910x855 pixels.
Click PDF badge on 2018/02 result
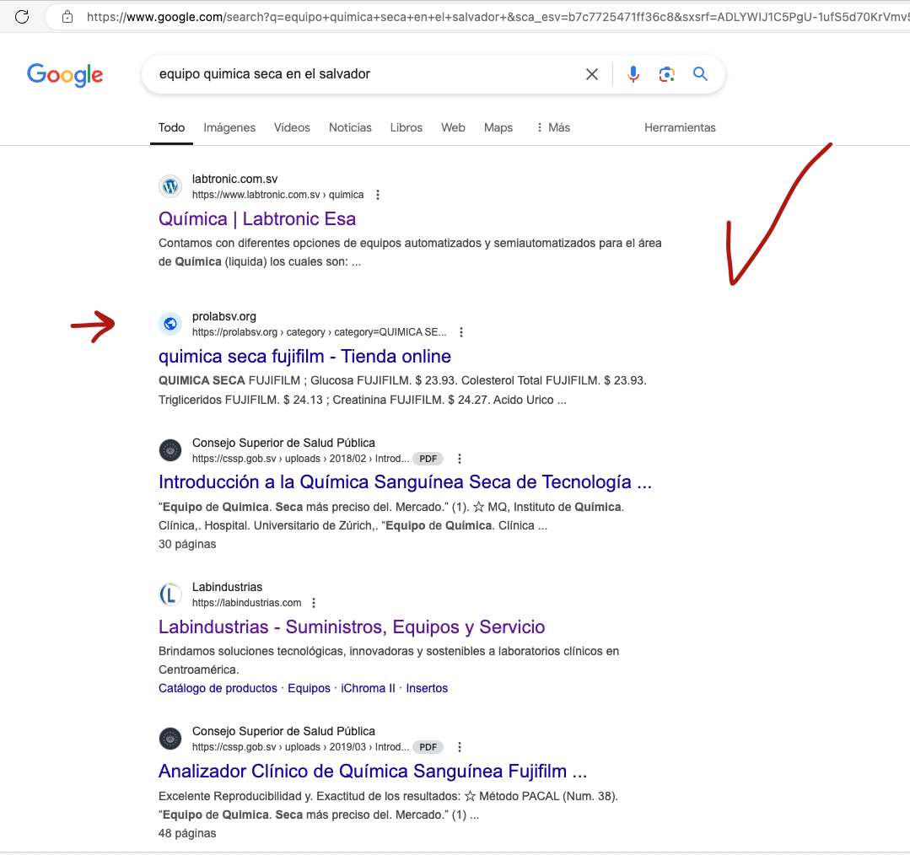tap(428, 459)
